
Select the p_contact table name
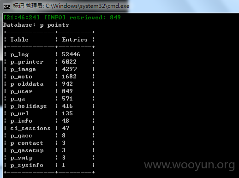click(27, 143)
